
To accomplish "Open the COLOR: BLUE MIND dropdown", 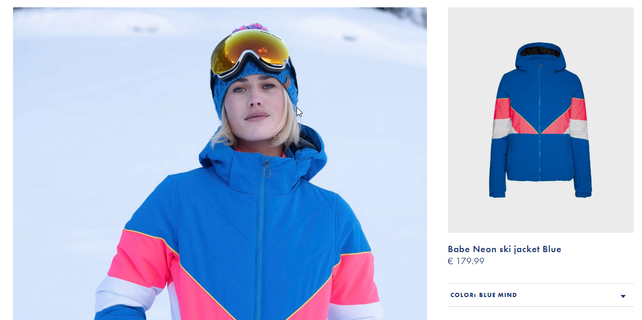I will click(x=540, y=295).
